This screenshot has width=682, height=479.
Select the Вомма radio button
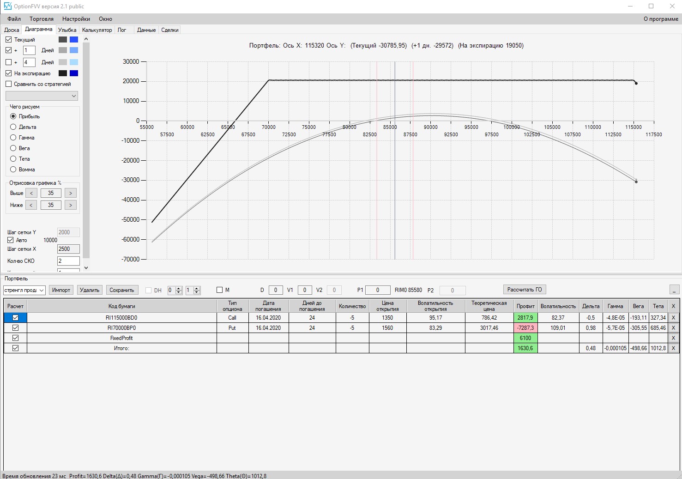[13, 170]
